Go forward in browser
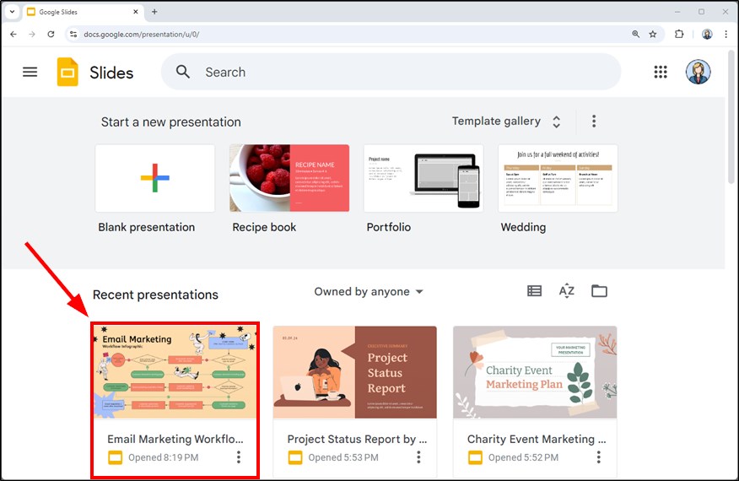 click(x=32, y=34)
